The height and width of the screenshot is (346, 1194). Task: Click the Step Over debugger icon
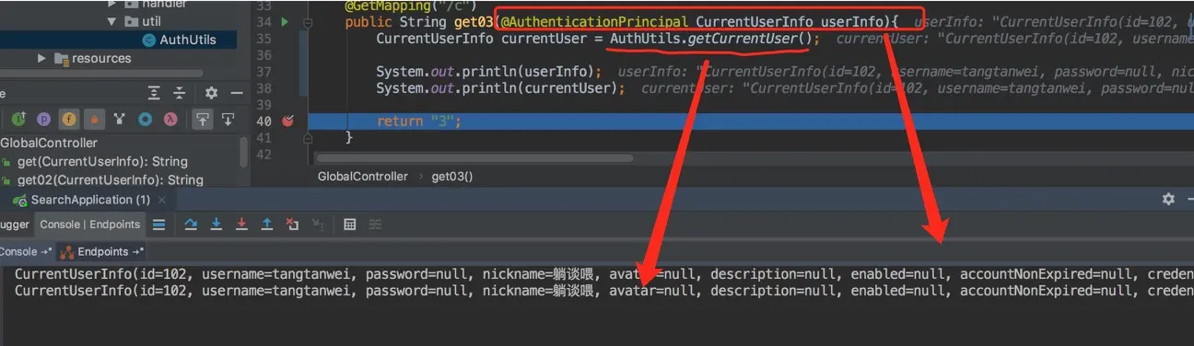(x=191, y=224)
